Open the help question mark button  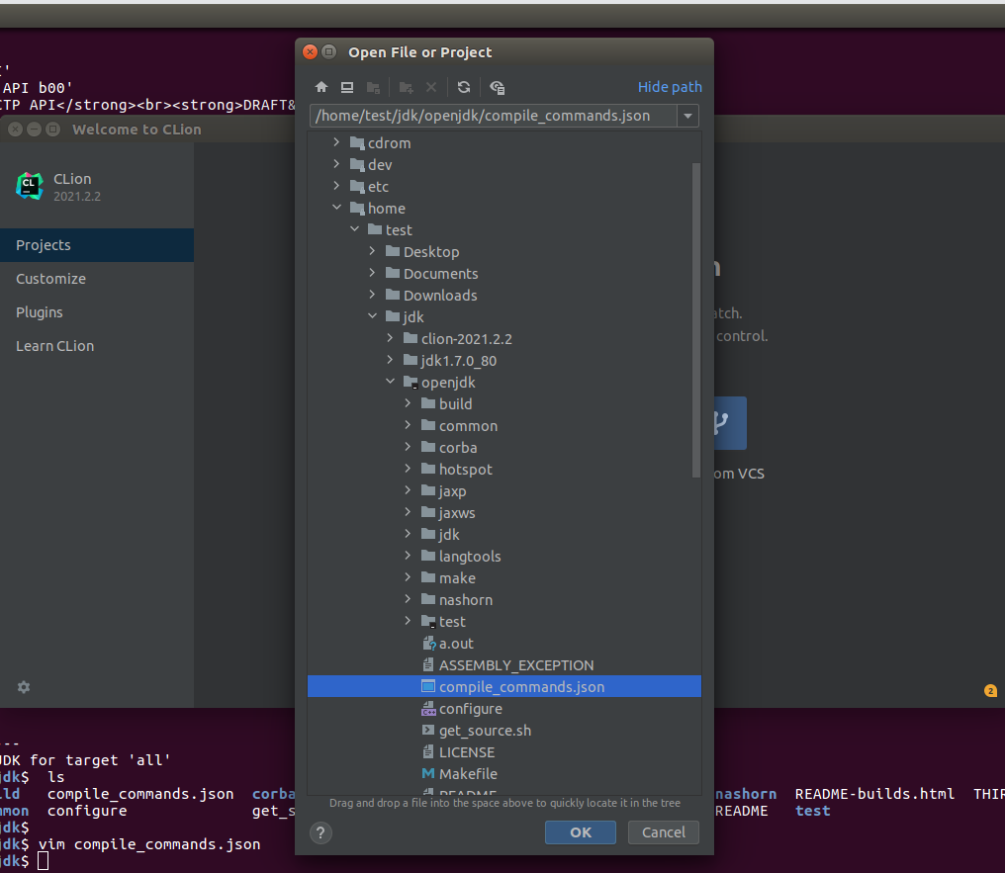click(x=320, y=832)
